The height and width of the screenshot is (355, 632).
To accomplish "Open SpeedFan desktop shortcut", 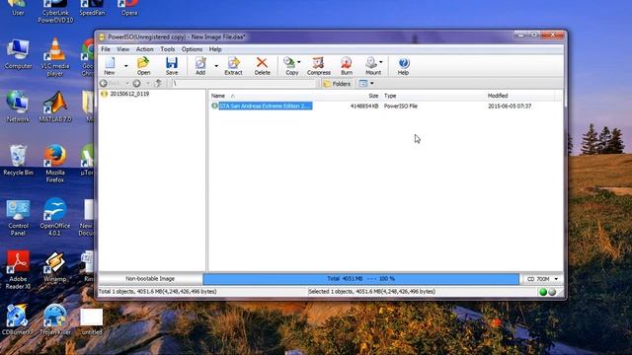I will point(92,9).
